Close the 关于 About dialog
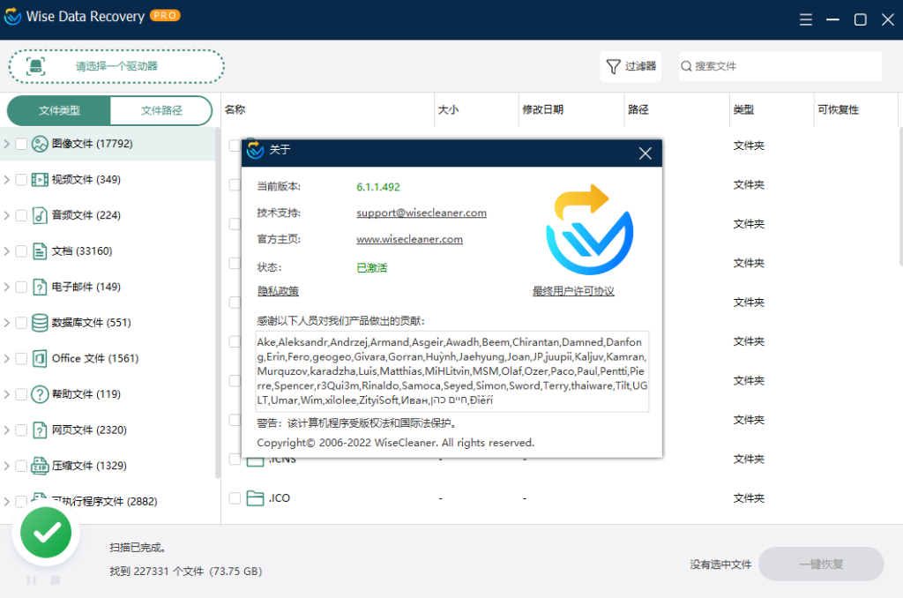This screenshot has height=598, width=903. tap(645, 153)
